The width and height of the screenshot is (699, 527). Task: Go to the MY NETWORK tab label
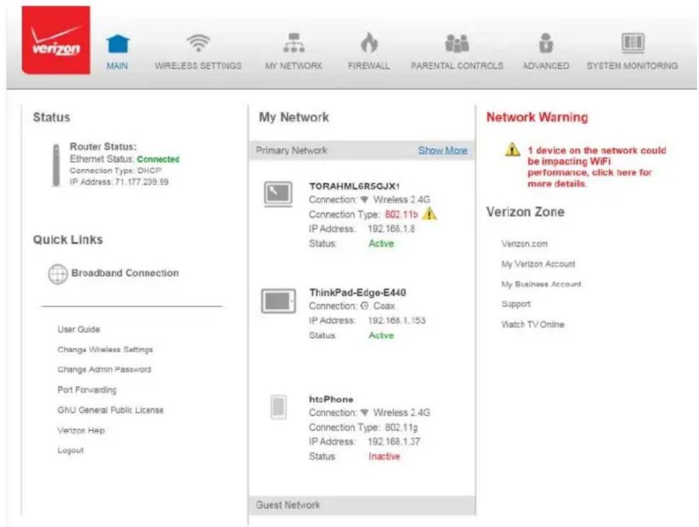tap(294, 66)
